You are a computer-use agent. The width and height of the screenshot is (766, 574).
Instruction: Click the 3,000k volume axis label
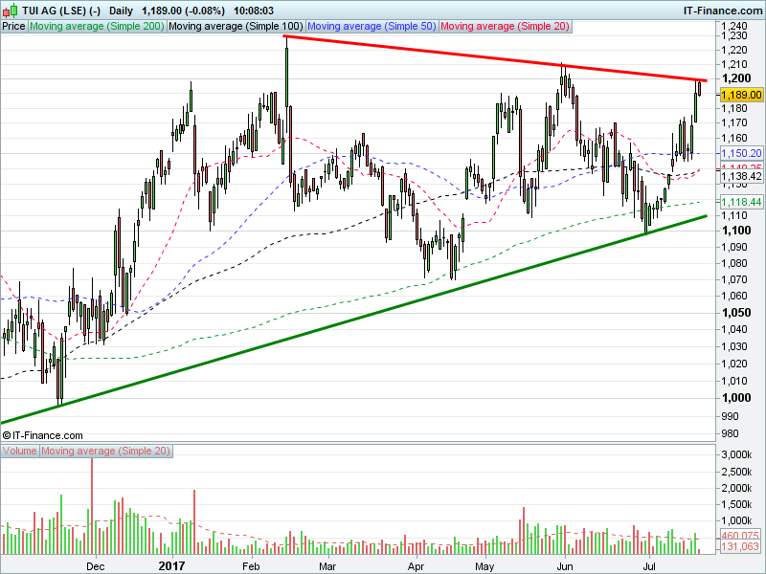(x=736, y=455)
